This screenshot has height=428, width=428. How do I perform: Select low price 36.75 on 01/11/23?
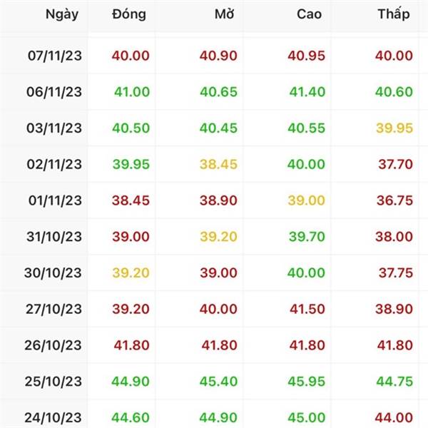coord(394,200)
